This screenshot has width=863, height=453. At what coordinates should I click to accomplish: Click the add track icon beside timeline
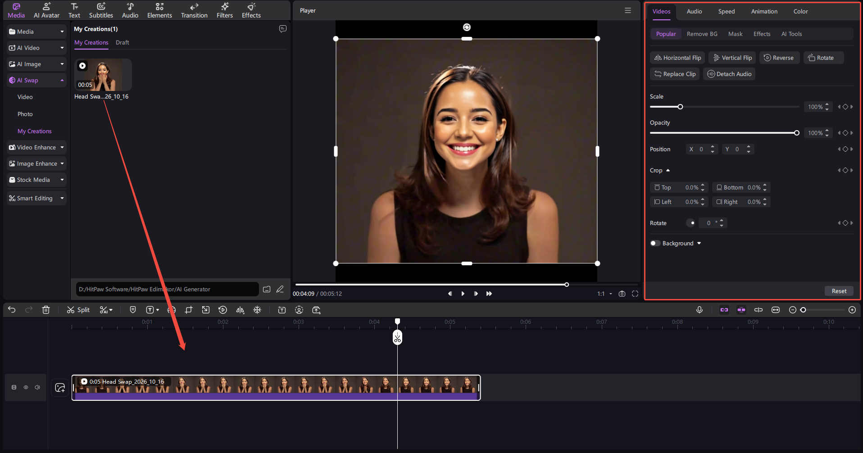pyautogui.click(x=60, y=387)
